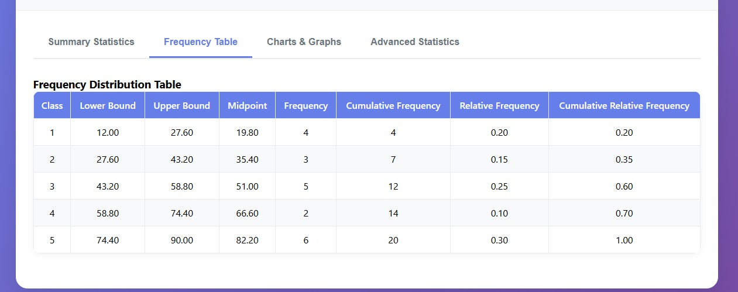Image resolution: width=738 pixels, height=292 pixels.
Task: Click cumulative relative frequency value 0.35
Action: [624, 160]
